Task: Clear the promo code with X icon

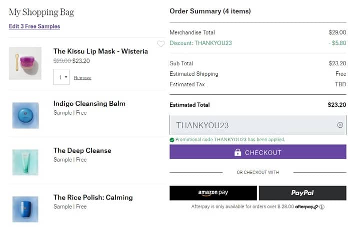Action: point(340,125)
